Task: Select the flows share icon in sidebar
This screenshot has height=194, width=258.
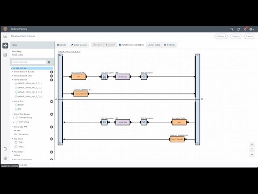Action: coord(5,45)
